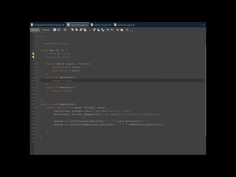Click the hint bulb beside private K clave

pos(33,54)
